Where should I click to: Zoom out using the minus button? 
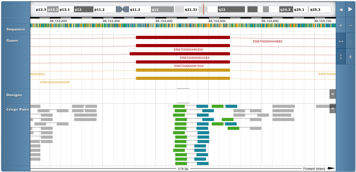350,26
